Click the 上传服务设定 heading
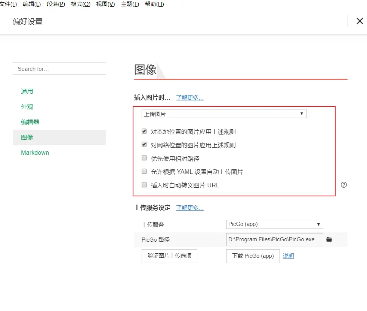This screenshot has width=367, height=311. 152,208
